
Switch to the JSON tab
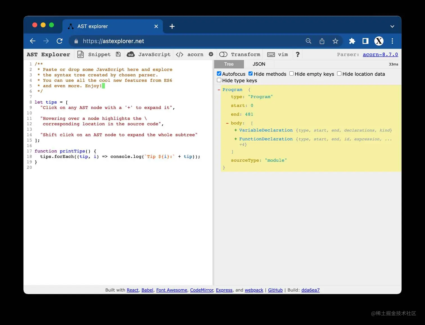pyautogui.click(x=259, y=64)
